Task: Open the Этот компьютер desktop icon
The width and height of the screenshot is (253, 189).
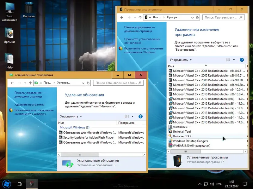Action: (x=9, y=11)
